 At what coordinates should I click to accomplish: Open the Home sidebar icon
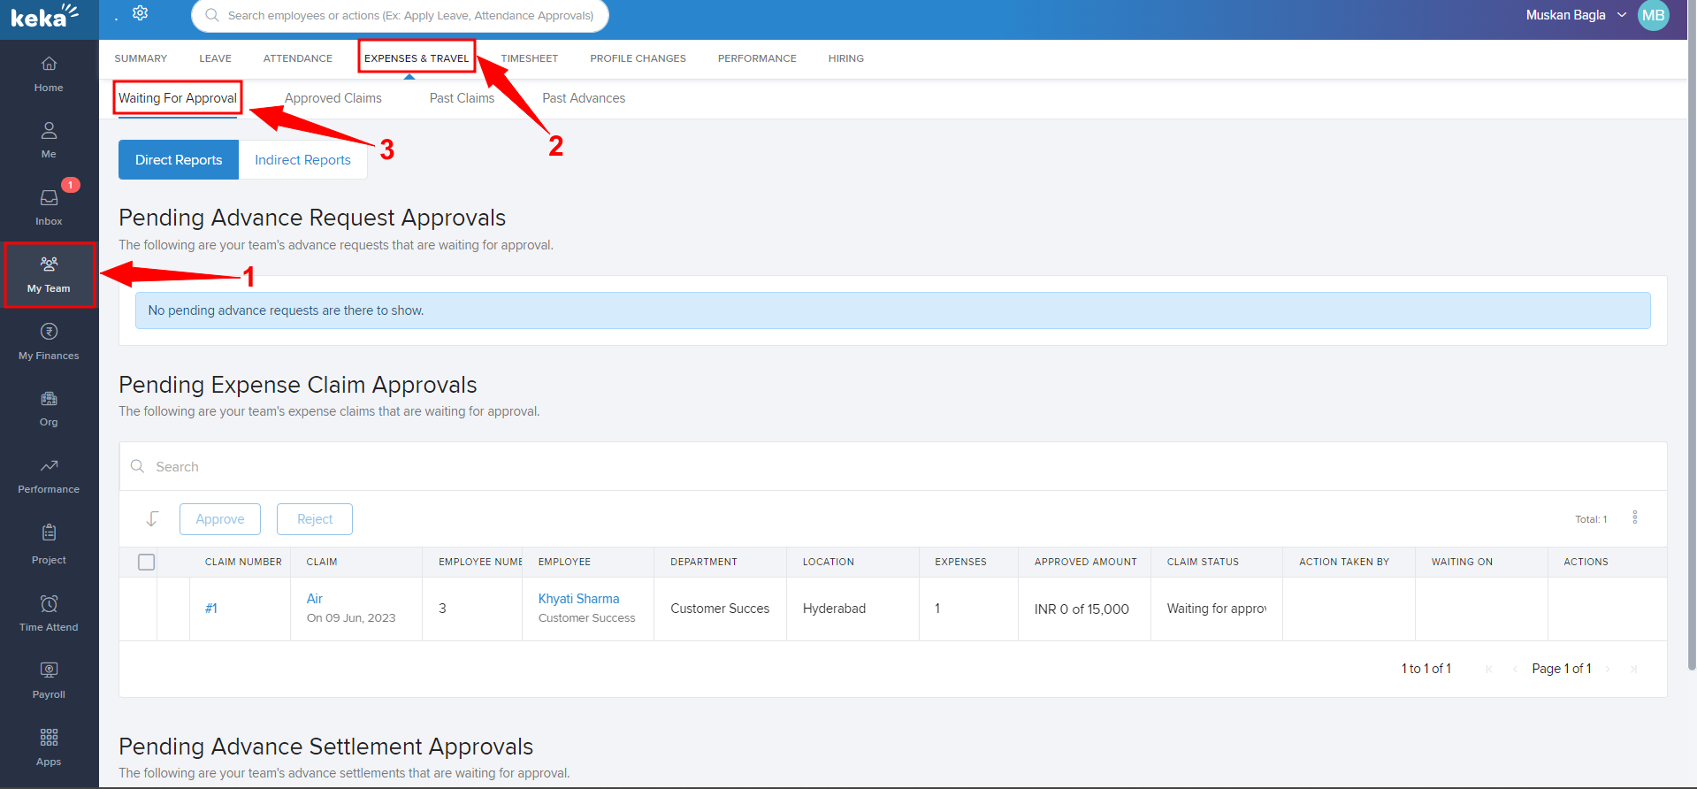tap(49, 73)
